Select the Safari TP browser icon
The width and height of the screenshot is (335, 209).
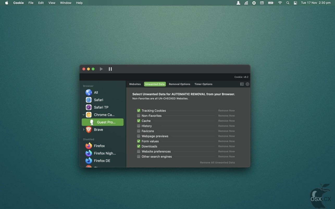click(89, 107)
